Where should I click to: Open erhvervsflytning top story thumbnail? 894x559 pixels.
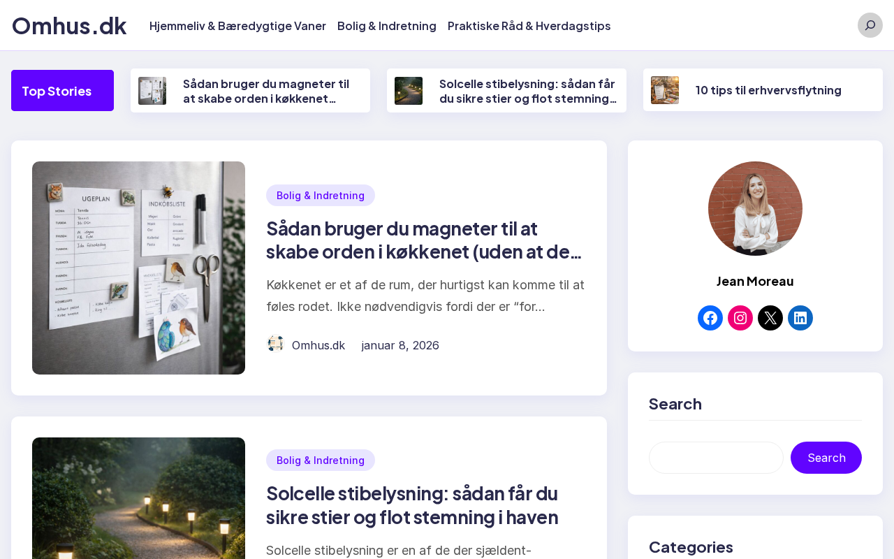(665, 90)
